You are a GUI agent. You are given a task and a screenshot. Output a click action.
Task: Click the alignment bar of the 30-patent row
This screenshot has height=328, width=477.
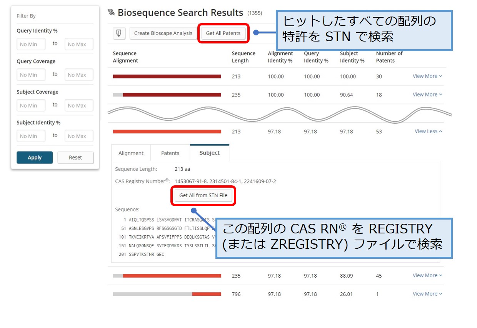tap(167, 77)
